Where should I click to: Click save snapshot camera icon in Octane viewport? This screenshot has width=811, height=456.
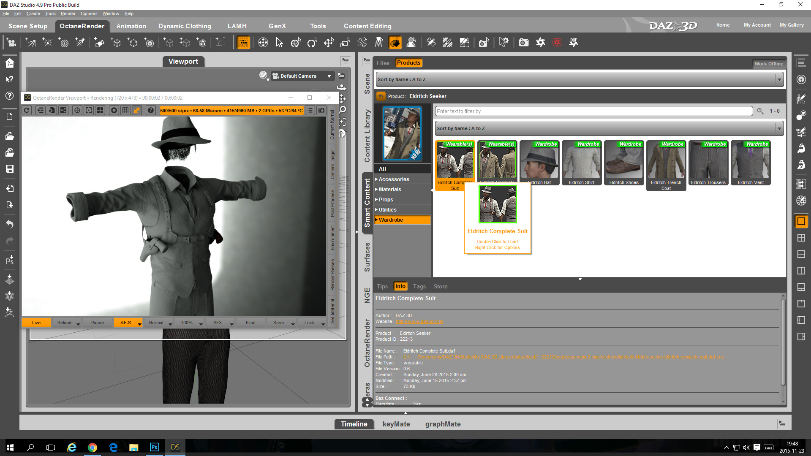pyautogui.click(x=321, y=110)
